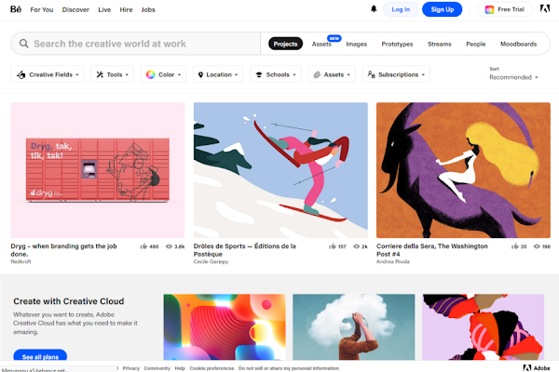Expand the Tools filter dropdown
The height and width of the screenshot is (372, 559).
click(113, 74)
